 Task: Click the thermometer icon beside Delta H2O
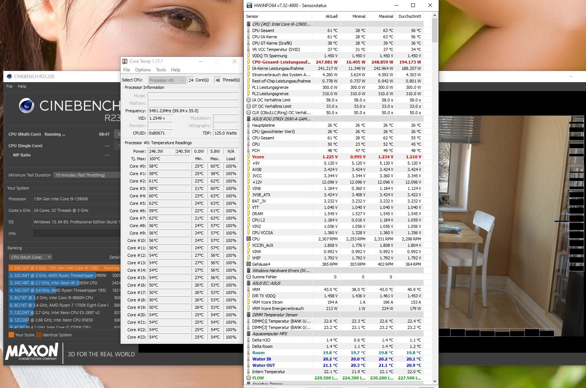pyautogui.click(x=249, y=340)
